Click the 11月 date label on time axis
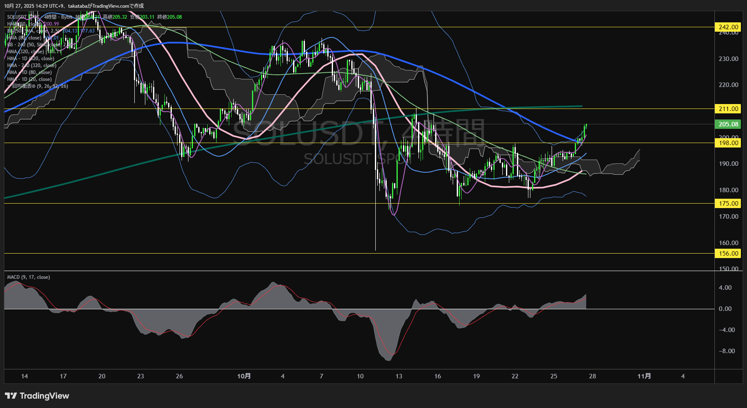Viewport: 747px width, 408px height. (x=644, y=376)
